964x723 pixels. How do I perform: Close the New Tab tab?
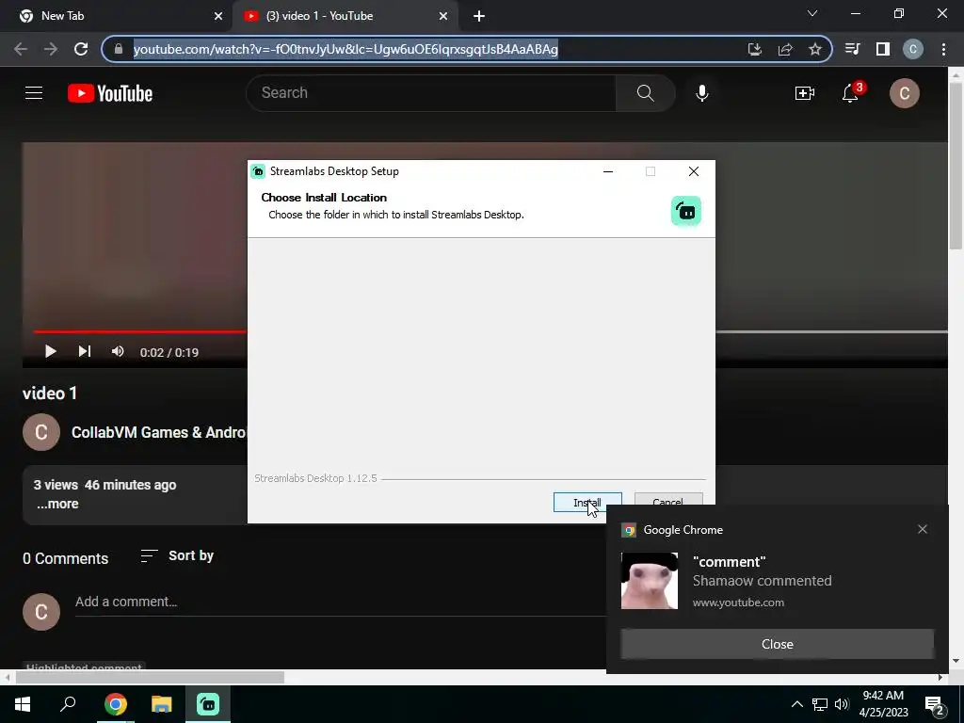218,16
